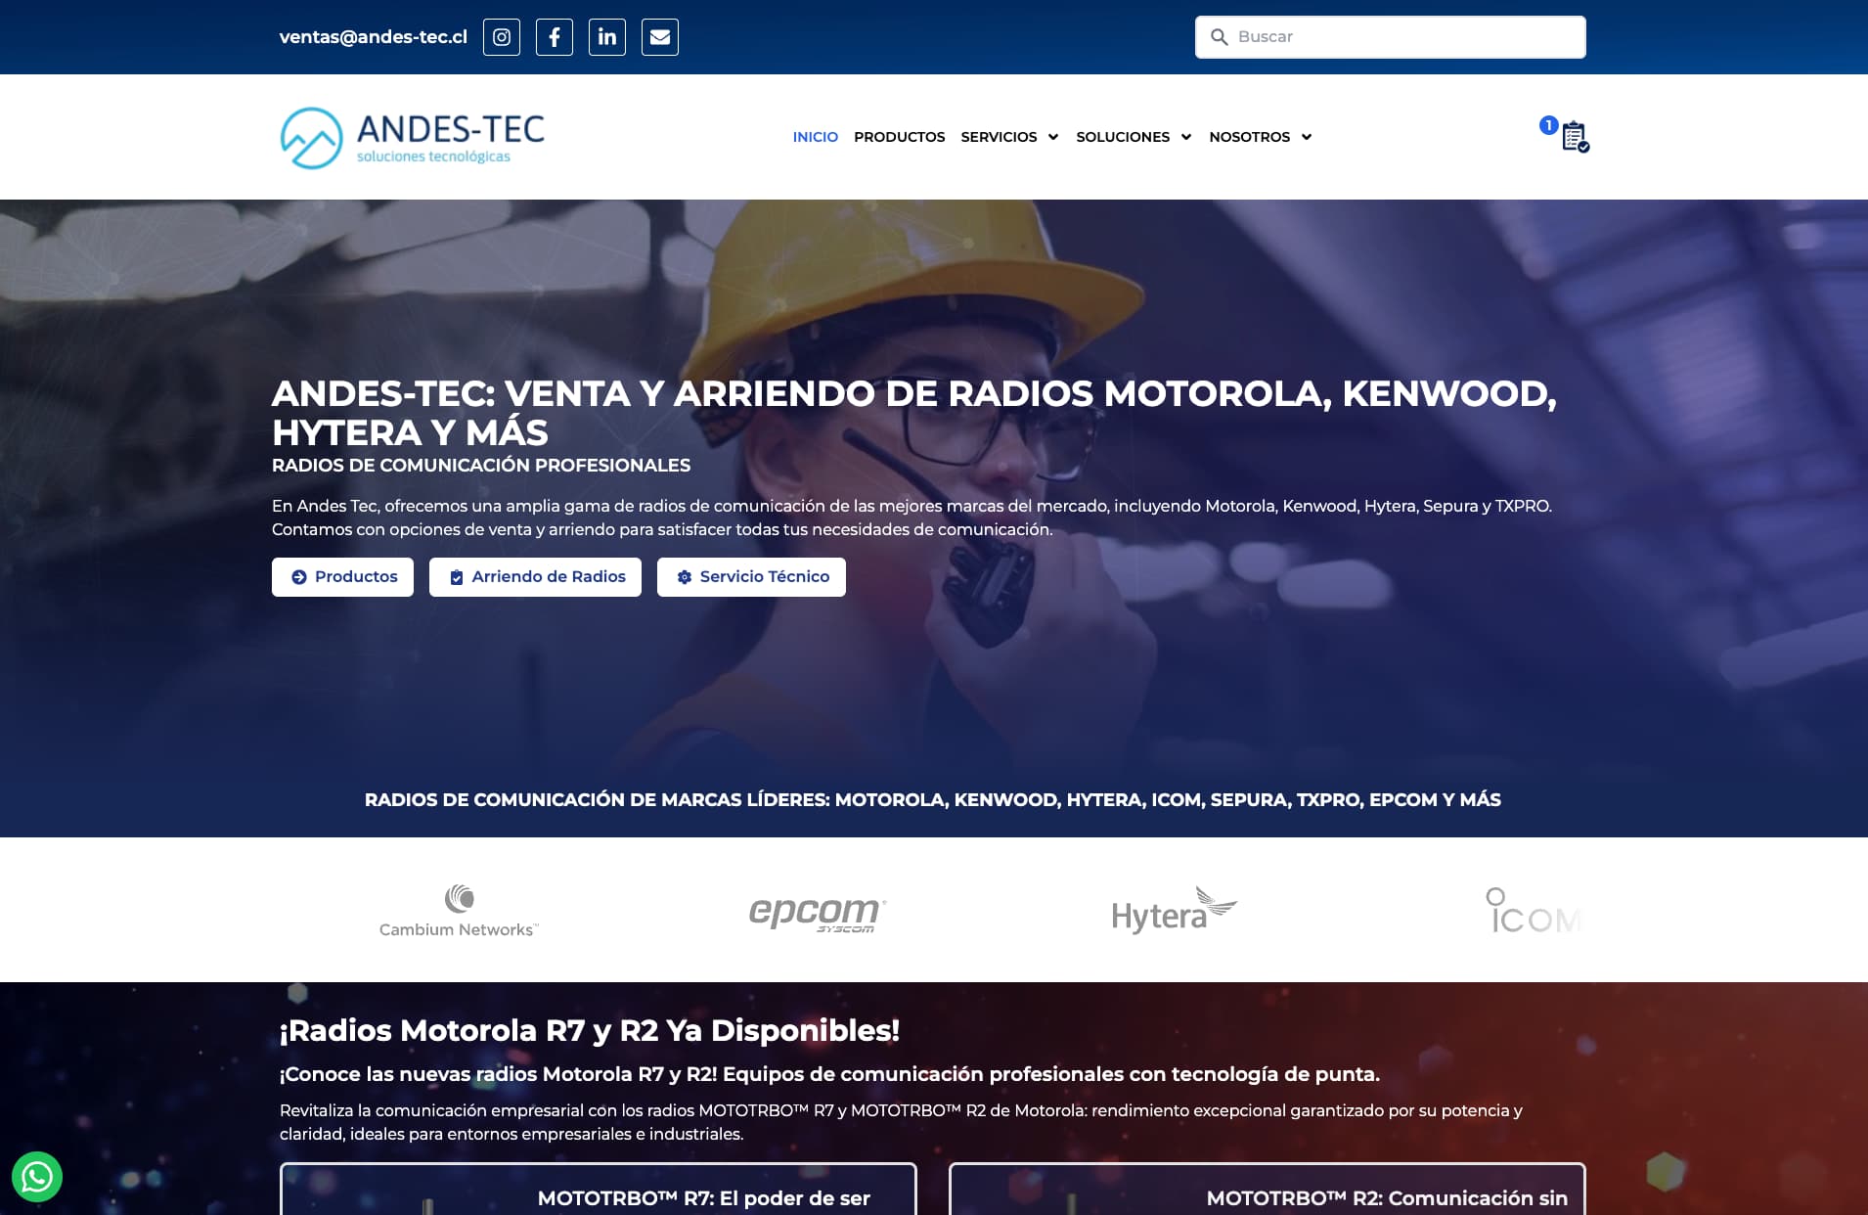
Task: Expand the SERVICIOS dropdown menu
Action: point(1008,137)
